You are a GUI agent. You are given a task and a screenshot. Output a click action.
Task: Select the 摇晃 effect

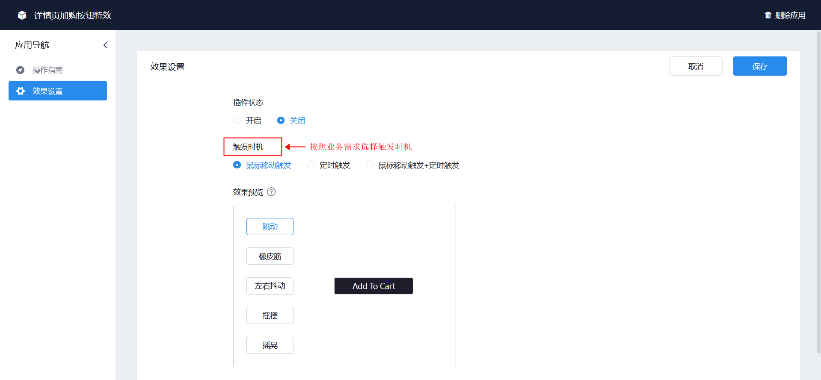point(270,345)
